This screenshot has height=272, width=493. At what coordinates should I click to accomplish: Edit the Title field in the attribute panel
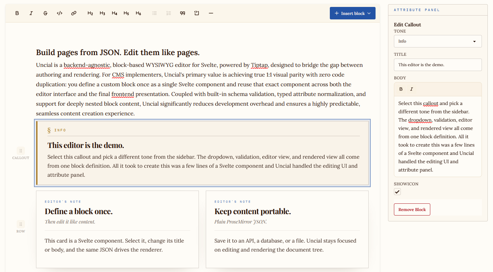click(x=438, y=65)
